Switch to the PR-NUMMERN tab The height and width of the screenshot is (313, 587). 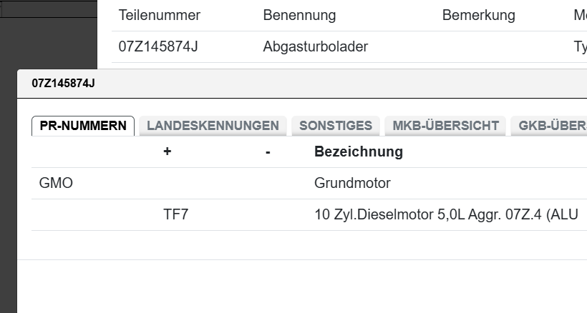[x=83, y=126]
